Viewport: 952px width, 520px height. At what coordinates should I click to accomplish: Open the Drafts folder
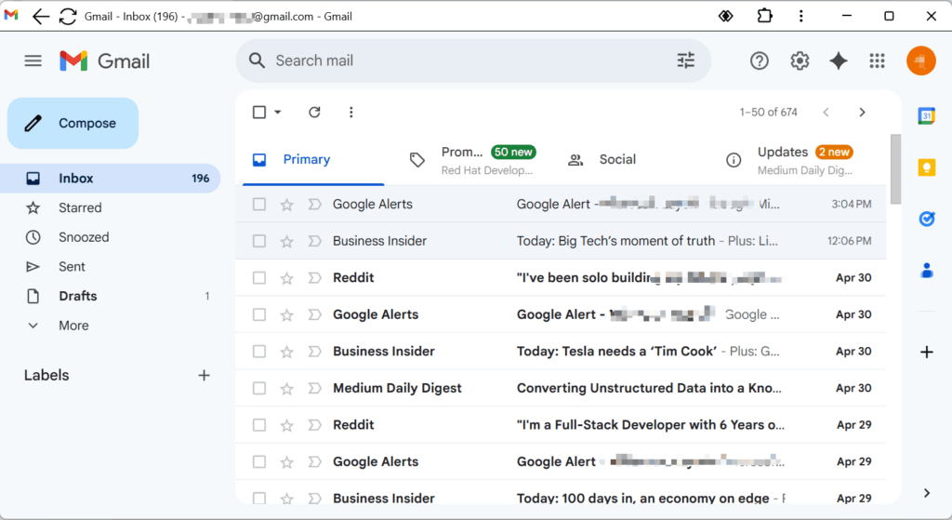pos(110,296)
